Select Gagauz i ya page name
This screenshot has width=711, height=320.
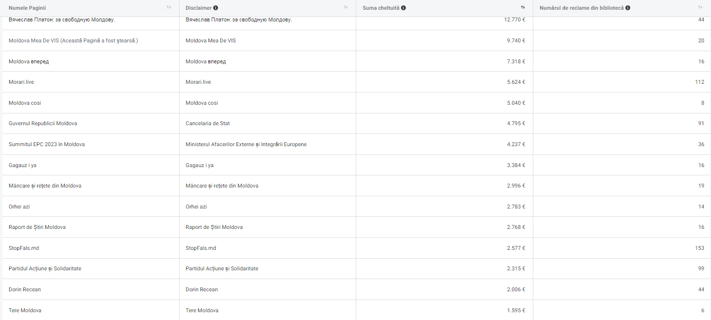coord(22,165)
